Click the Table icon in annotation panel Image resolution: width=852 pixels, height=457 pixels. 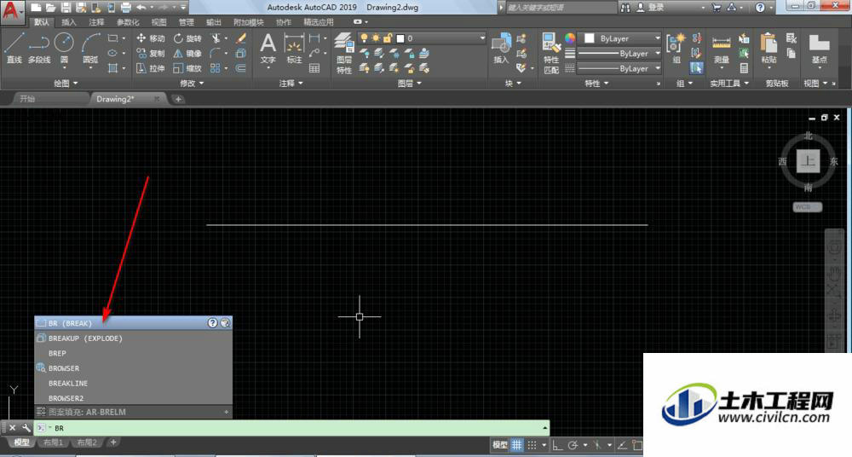point(314,68)
